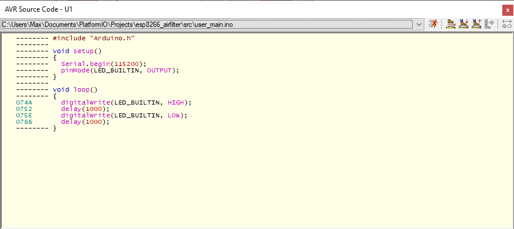Click the delay(1000) line at address 0766
Image resolution: width=514 pixels, height=229 pixels.
coord(85,122)
